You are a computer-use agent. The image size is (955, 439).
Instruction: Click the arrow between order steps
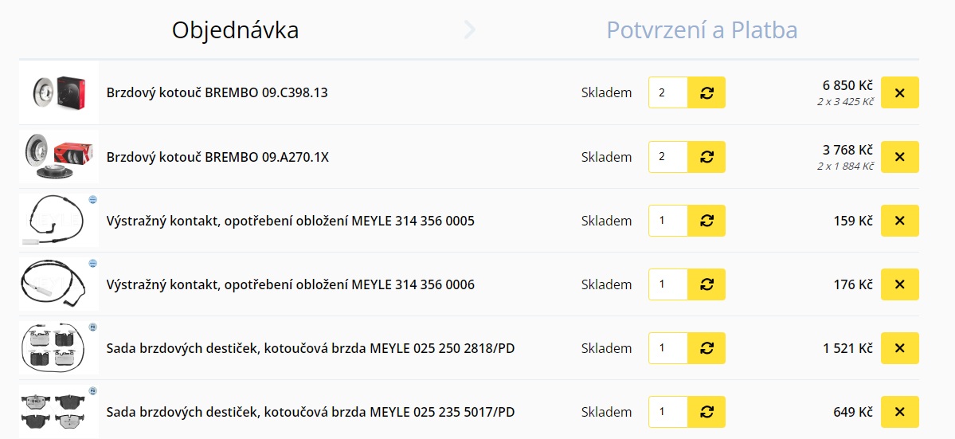tap(469, 30)
